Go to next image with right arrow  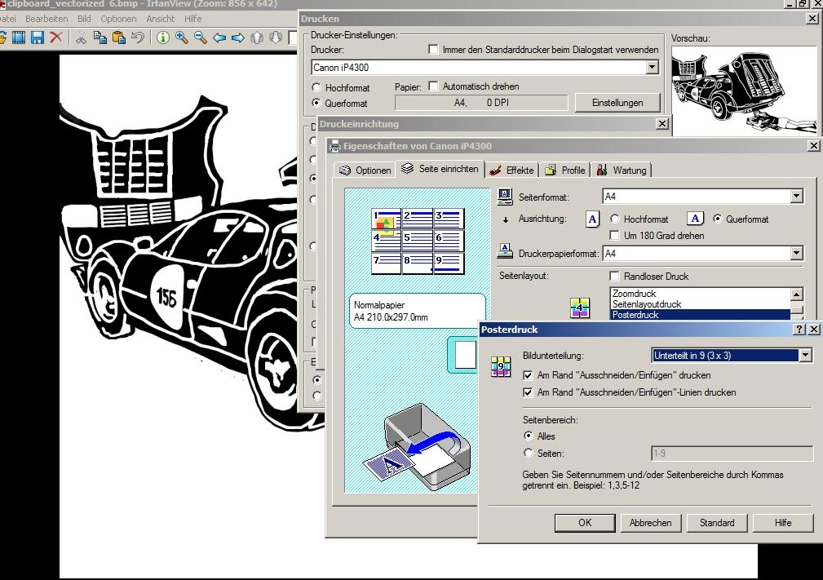(238, 38)
